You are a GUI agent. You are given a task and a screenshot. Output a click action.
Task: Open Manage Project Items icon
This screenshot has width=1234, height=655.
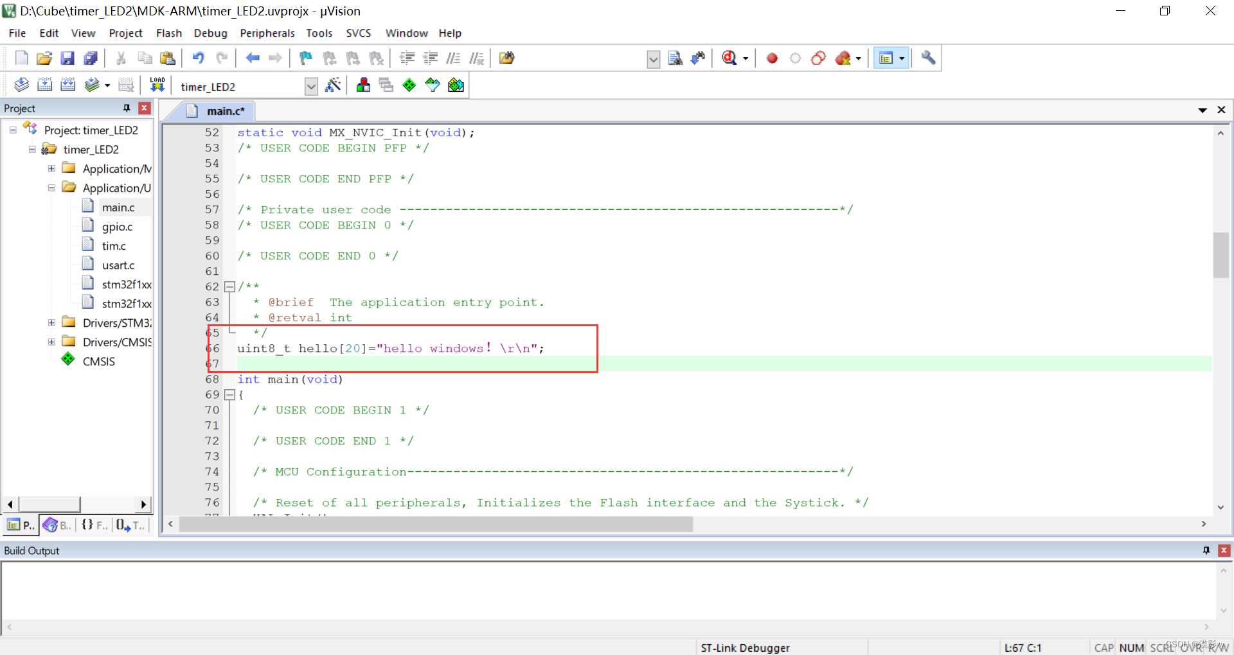[363, 85]
